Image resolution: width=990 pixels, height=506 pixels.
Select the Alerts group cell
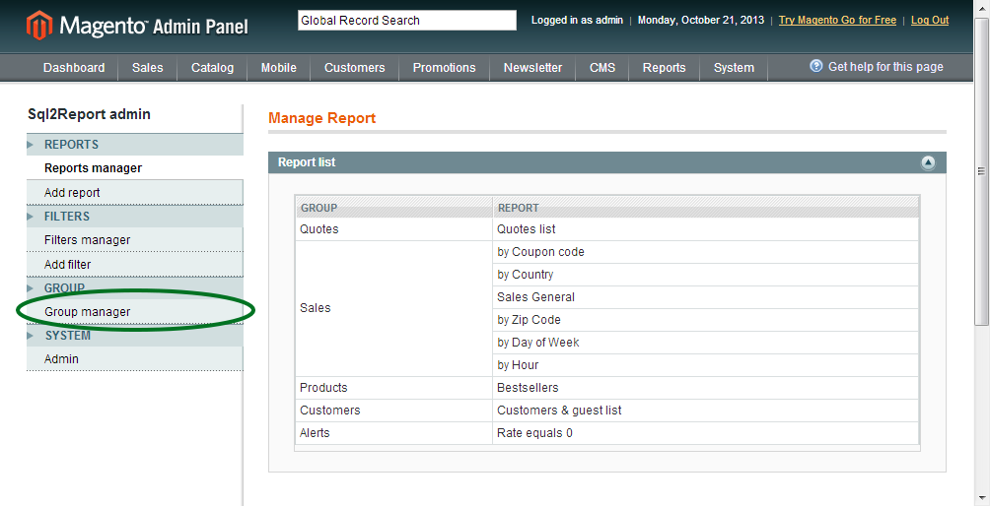[x=394, y=433]
